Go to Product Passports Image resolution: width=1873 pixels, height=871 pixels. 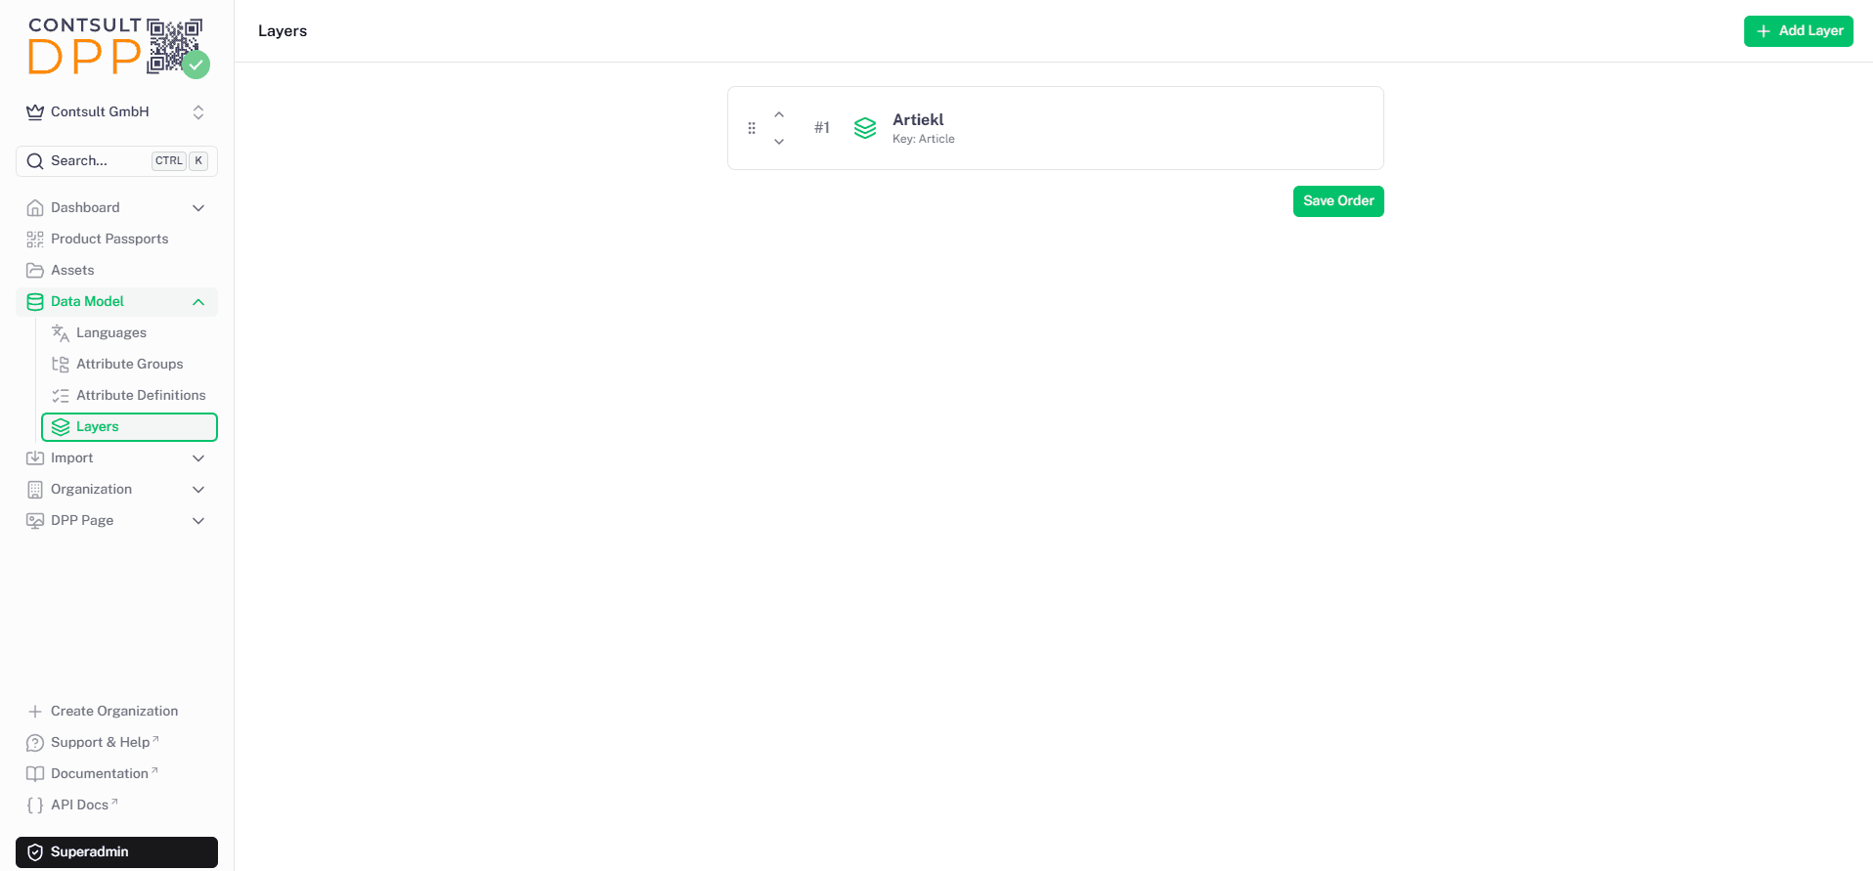(116, 240)
